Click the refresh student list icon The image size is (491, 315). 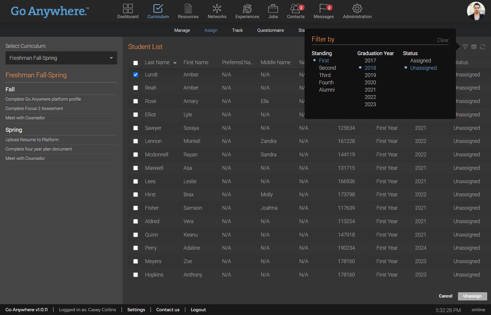tap(483, 47)
